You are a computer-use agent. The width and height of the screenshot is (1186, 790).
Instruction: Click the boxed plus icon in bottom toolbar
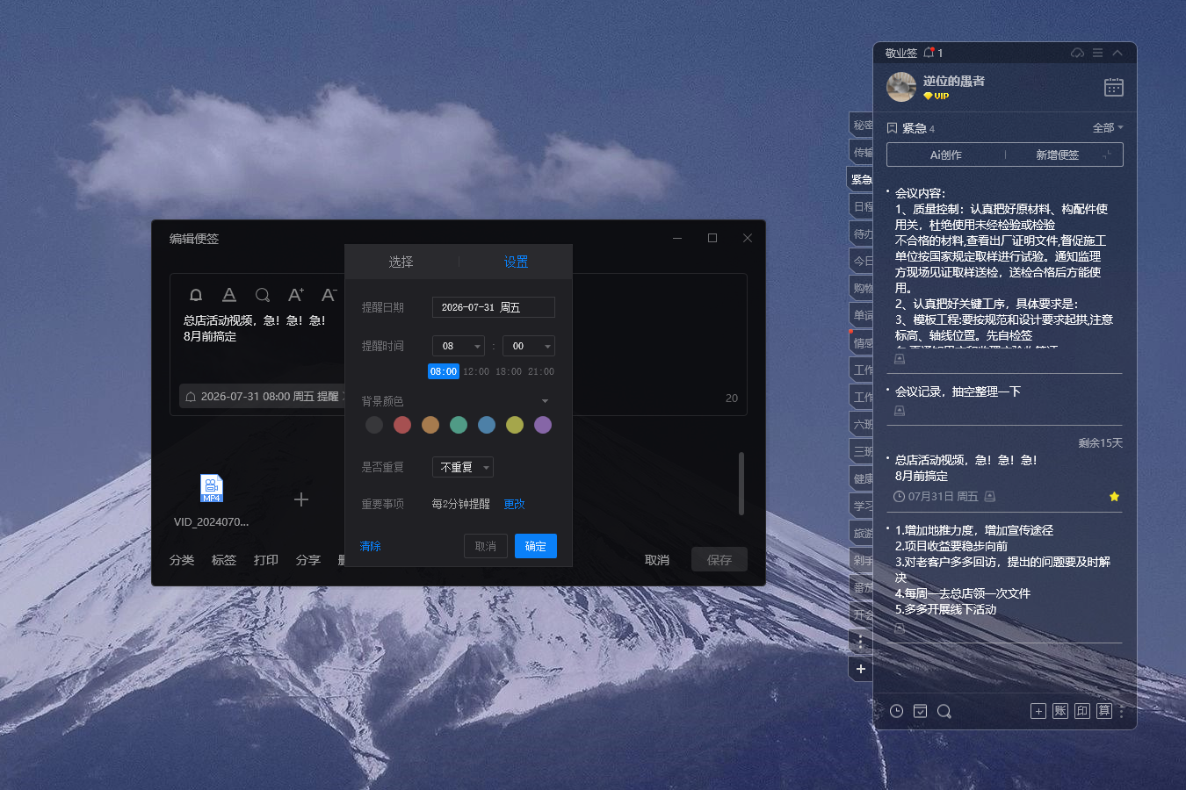pyautogui.click(x=1038, y=711)
